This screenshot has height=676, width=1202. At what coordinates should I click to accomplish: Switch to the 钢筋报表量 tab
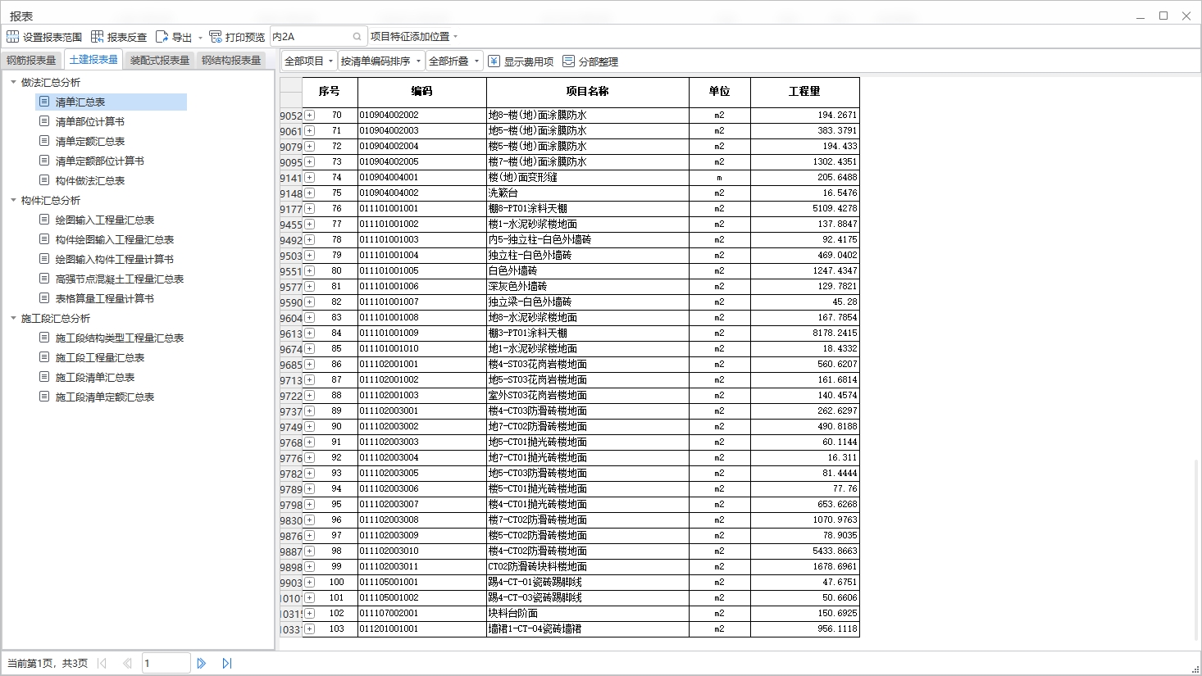(31, 60)
